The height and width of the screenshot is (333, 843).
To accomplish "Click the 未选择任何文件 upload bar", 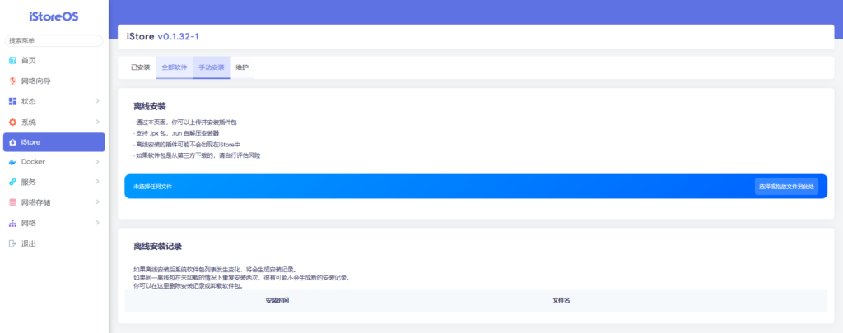I will click(476, 187).
